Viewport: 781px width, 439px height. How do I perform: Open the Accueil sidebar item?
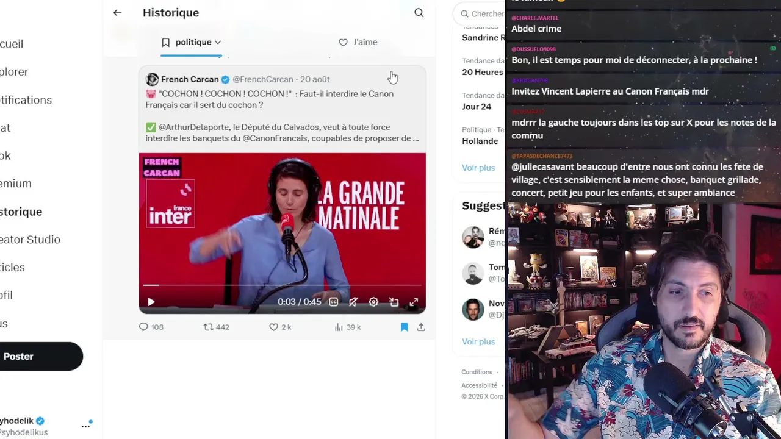point(12,44)
